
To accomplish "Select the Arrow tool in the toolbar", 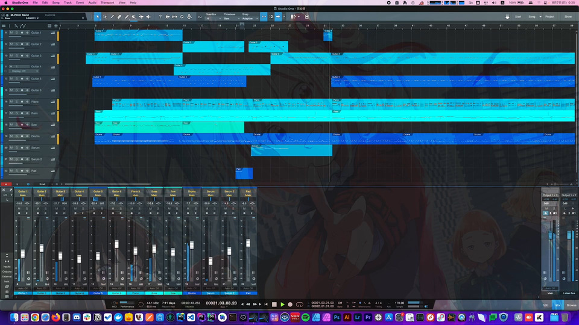I will point(98,17).
